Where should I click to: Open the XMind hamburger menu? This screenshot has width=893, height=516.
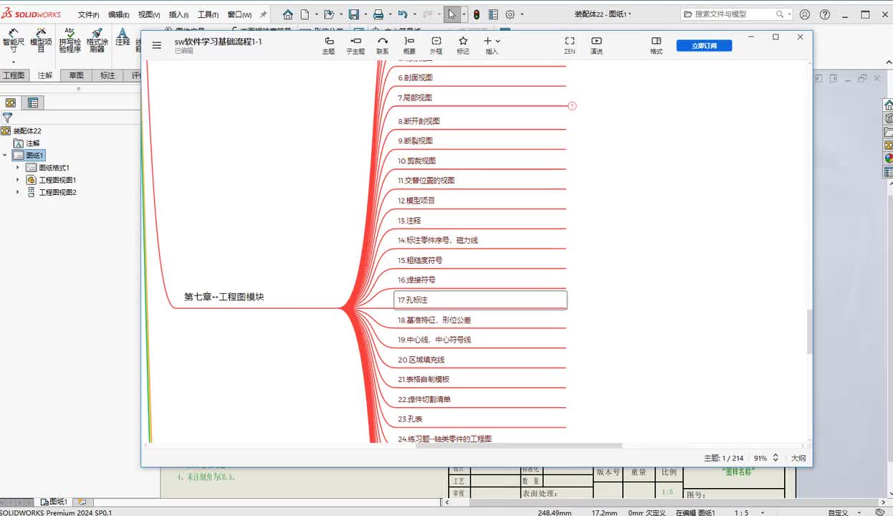click(156, 45)
